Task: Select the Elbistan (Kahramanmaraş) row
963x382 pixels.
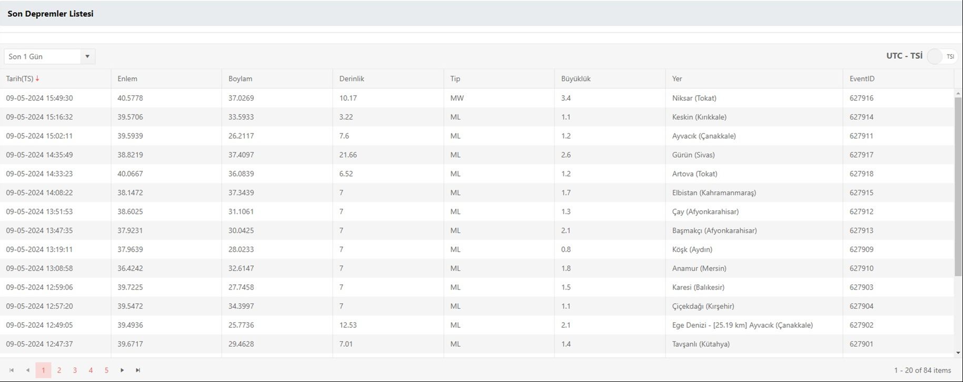Action: coord(713,193)
